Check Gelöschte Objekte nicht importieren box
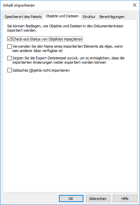Viewport: 140px width, 205px height. click(9, 70)
